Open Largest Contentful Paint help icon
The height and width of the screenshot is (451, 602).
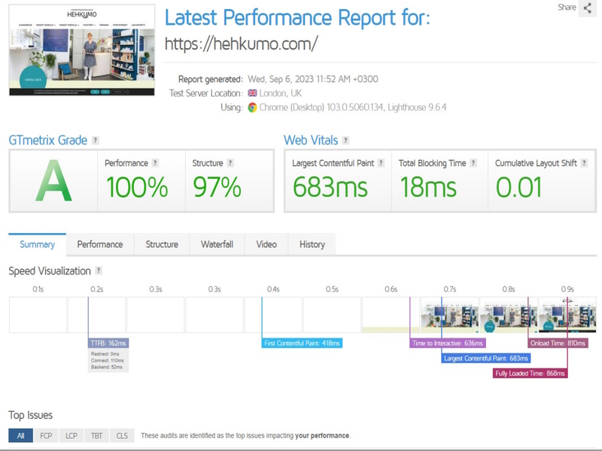click(x=381, y=163)
